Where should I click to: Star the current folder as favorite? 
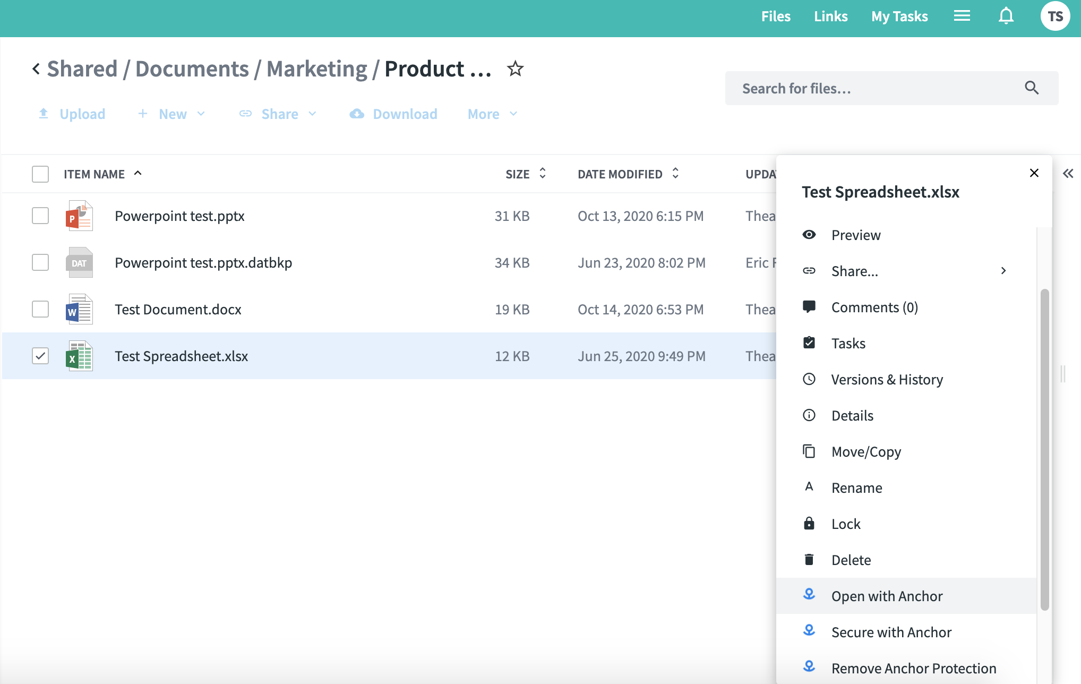click(515, 69)
